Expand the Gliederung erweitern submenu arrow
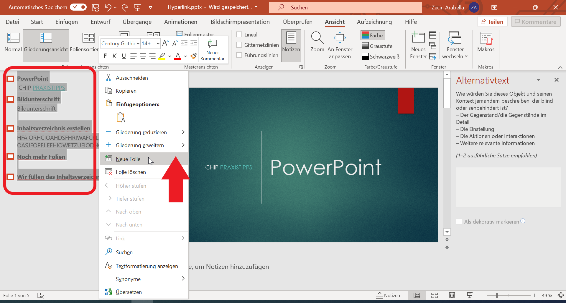Screen dimensions: 566x303 pos(183,145)
